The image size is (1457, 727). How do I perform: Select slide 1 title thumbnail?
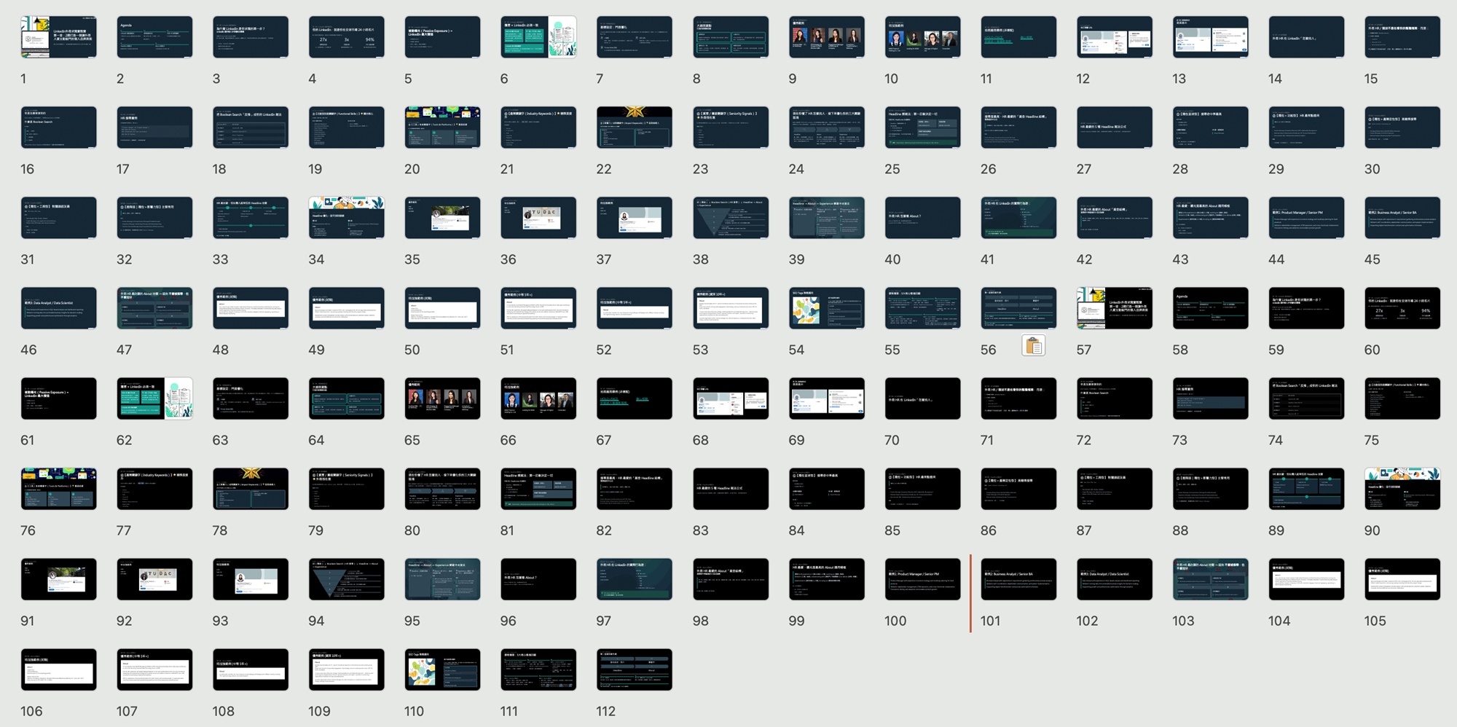pyautogui.click(x=58, y=37)
